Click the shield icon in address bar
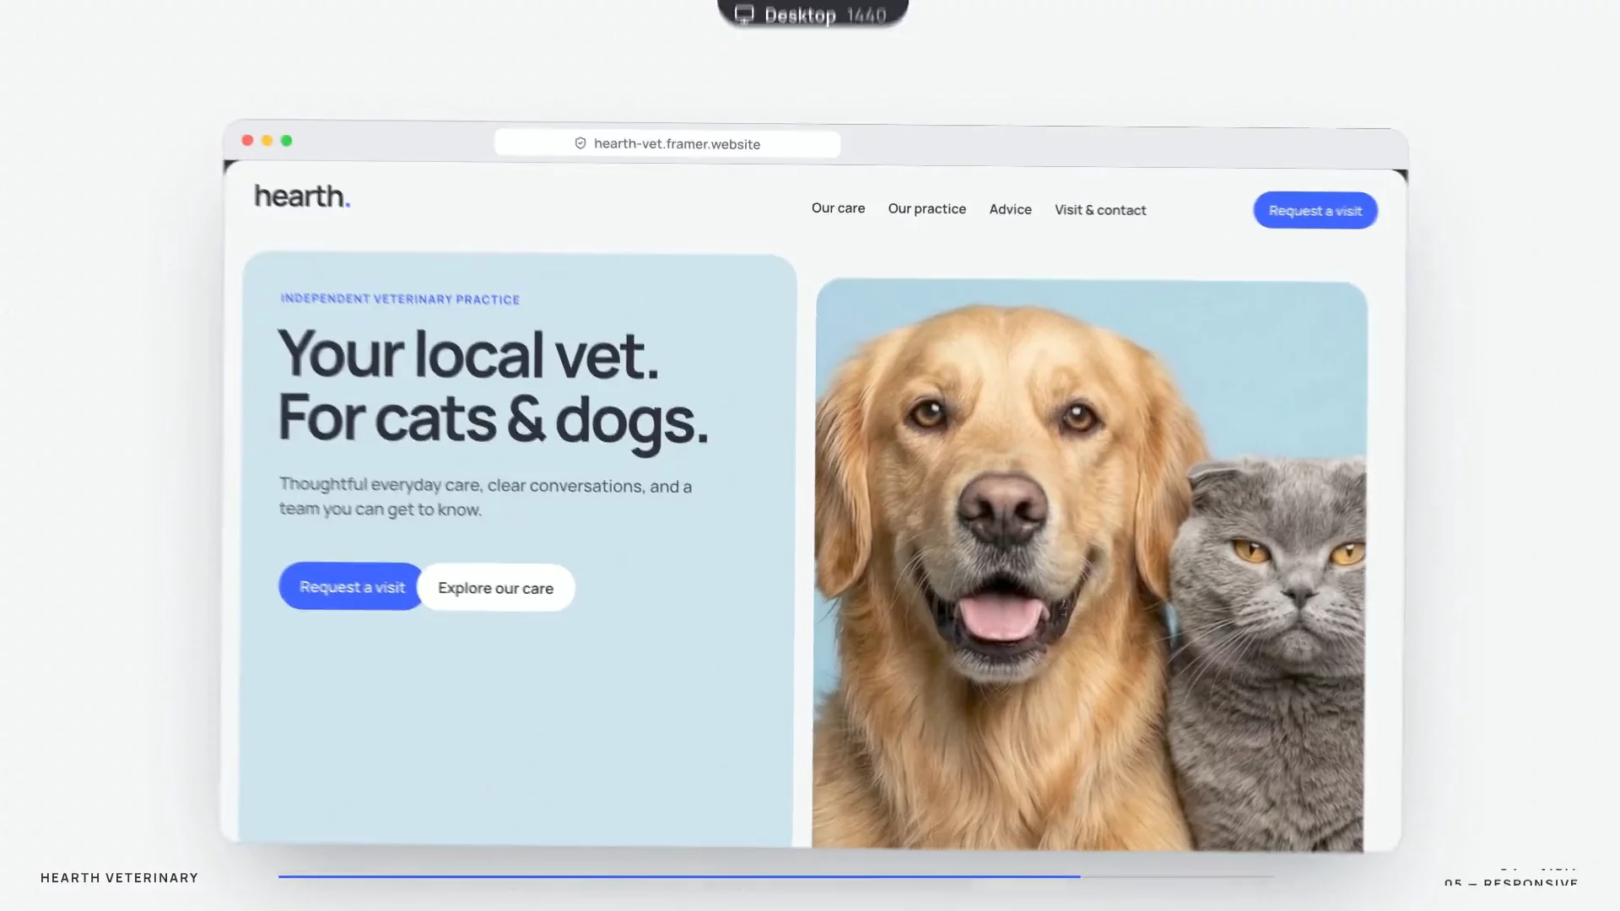This screenshot has height=911, width=1620. point(580,143)
